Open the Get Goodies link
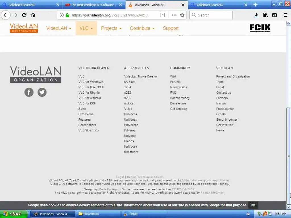 click(x=179, y=109)
